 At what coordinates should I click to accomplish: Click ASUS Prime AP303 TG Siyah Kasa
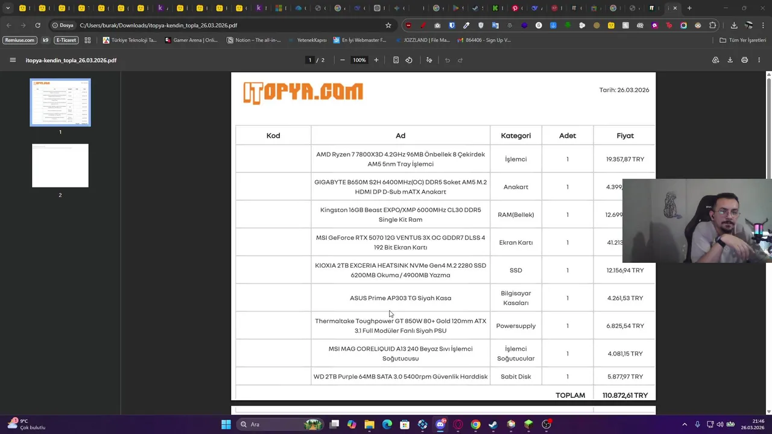pyautogui.click(x=400, y=298)
